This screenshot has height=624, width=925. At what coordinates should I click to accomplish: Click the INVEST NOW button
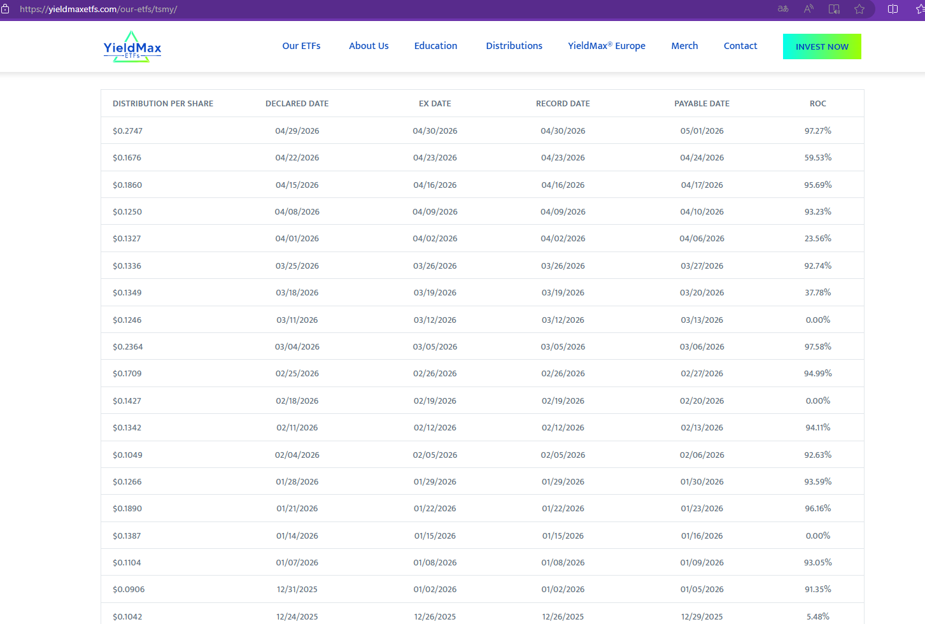pos(822,46)
